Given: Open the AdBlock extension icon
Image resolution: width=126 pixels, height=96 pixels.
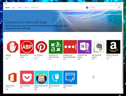Looking at the screenshot, I should coord(12,47).
